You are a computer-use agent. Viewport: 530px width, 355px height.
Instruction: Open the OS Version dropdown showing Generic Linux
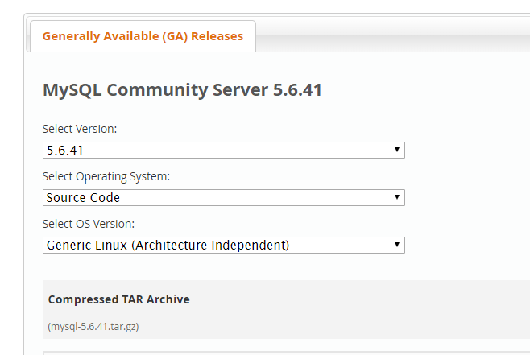click(x=223, y=245)
